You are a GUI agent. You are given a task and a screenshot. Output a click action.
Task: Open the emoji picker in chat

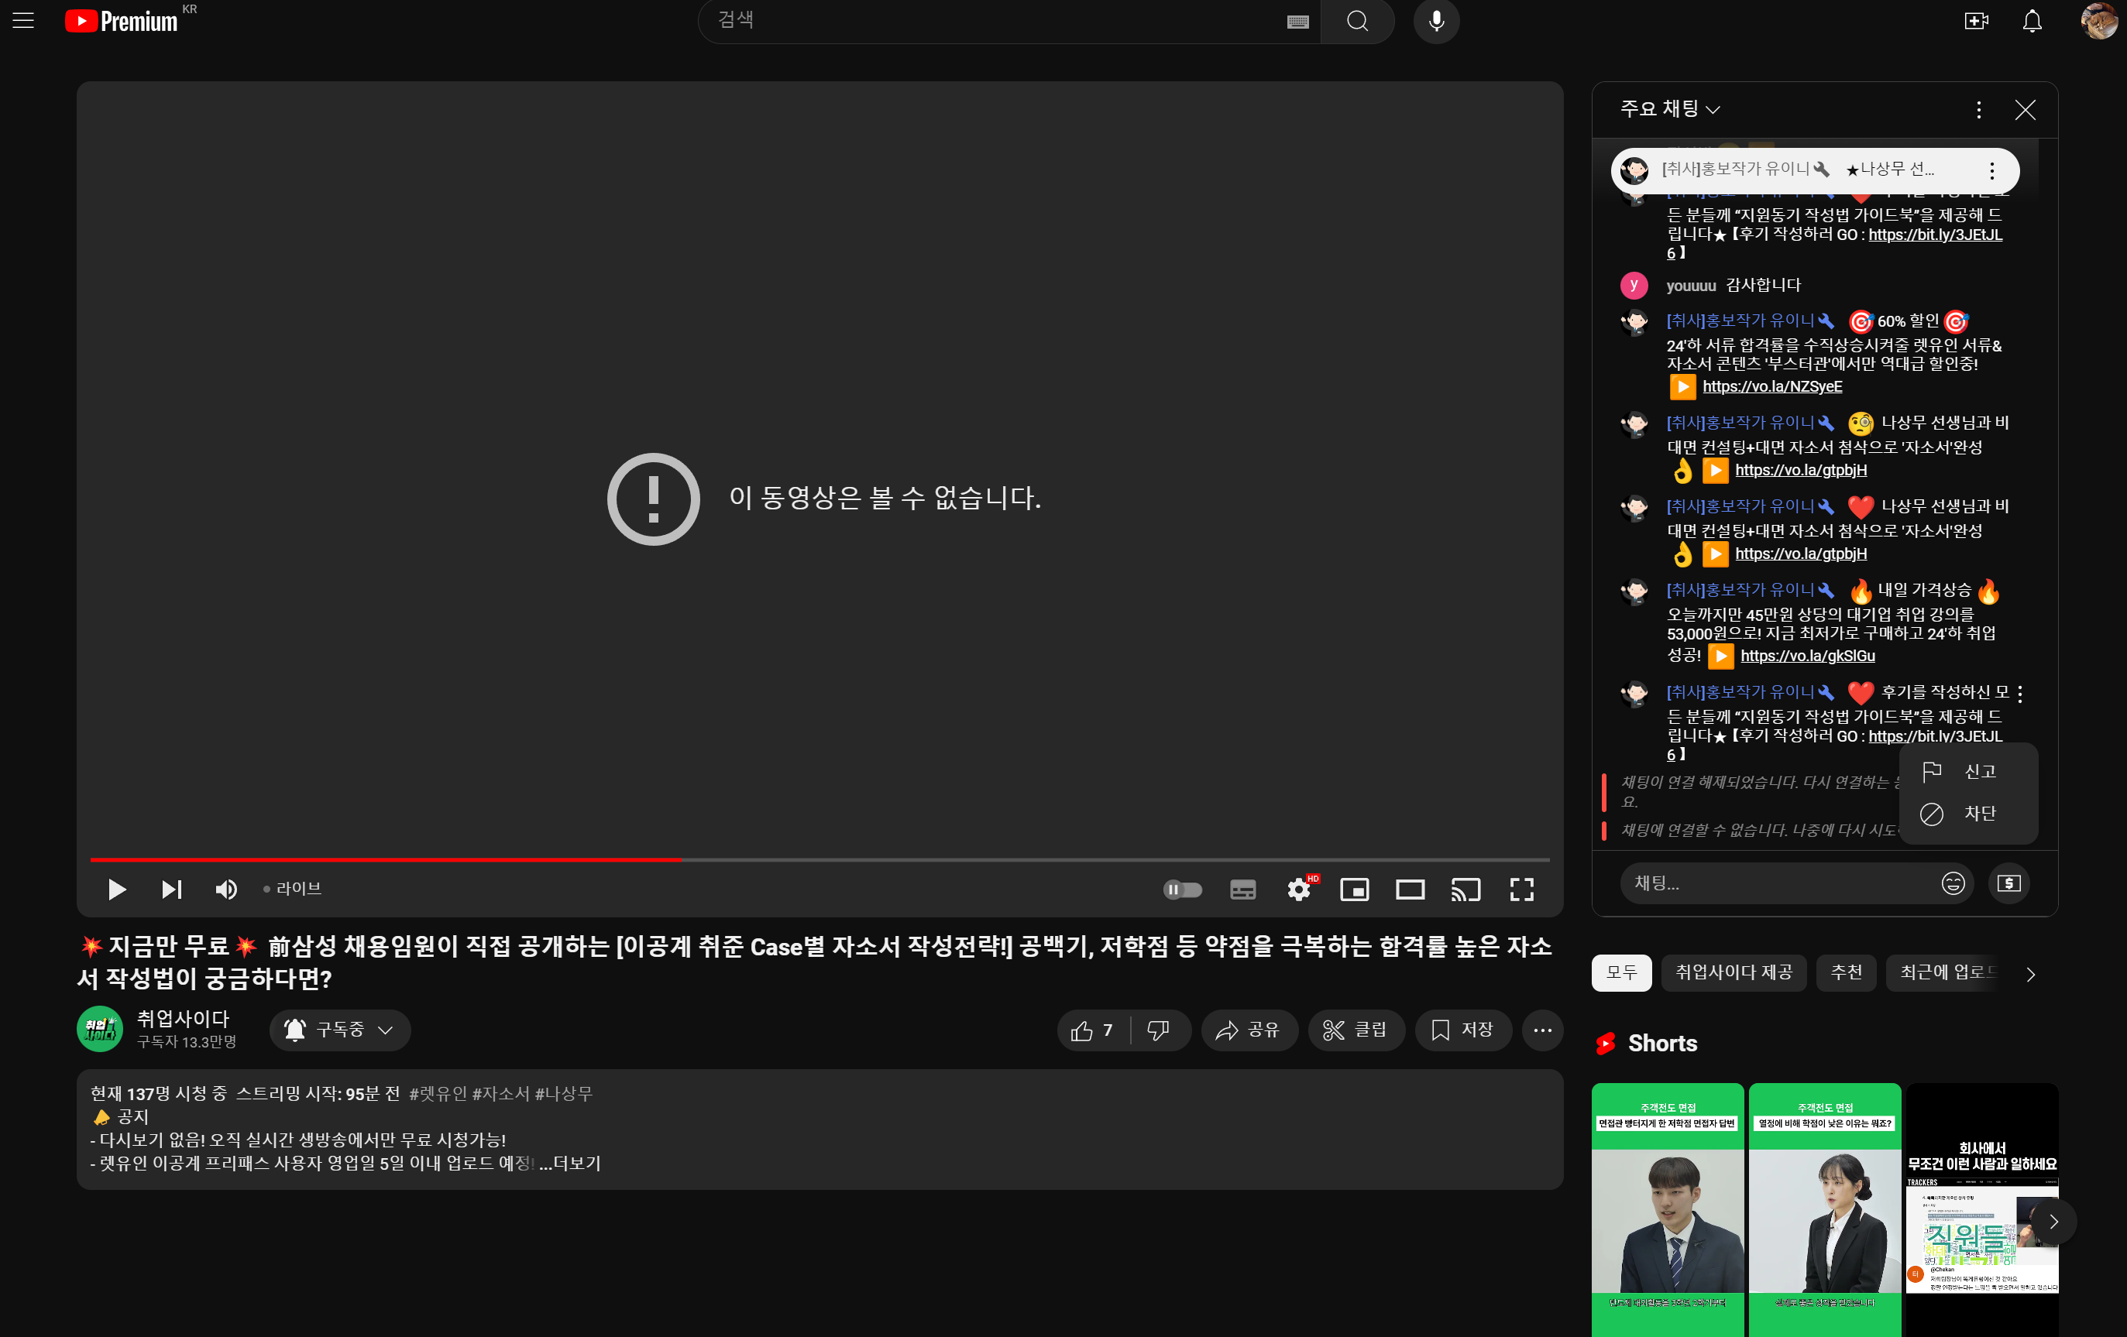pyautogui.click(x=1952, y=883)
